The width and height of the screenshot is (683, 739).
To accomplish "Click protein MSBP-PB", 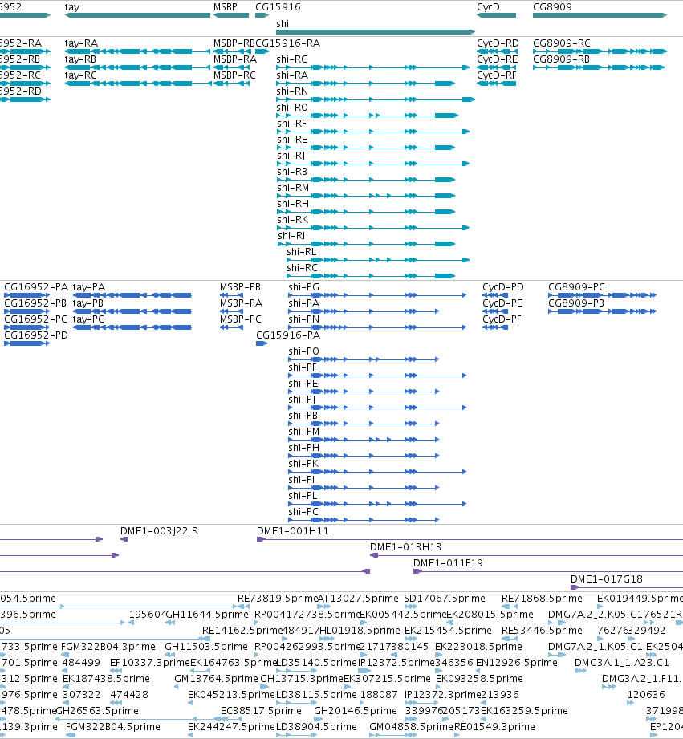I will coord(241,287).
